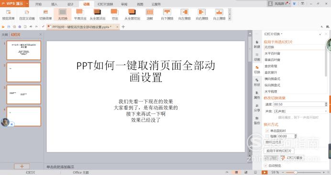Toggle the 自动预览 checkbox
The image size is (331, 175).
265,165
